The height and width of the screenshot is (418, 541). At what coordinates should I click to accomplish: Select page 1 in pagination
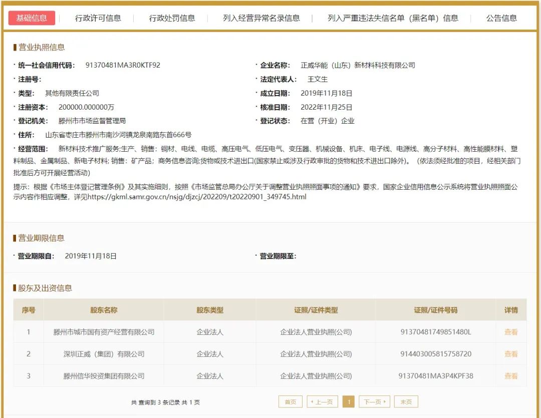point(349,402)
